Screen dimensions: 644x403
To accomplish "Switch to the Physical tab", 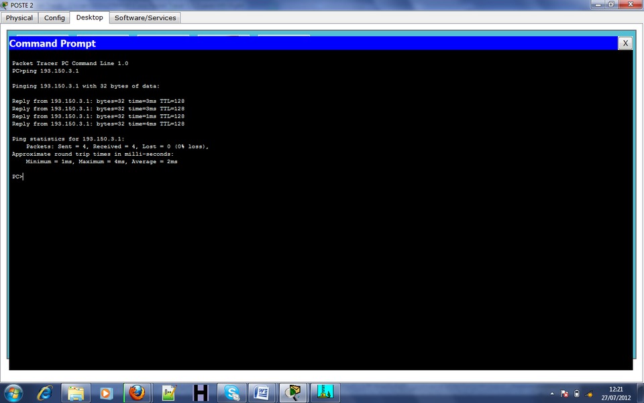I will (x=19, y=17).
